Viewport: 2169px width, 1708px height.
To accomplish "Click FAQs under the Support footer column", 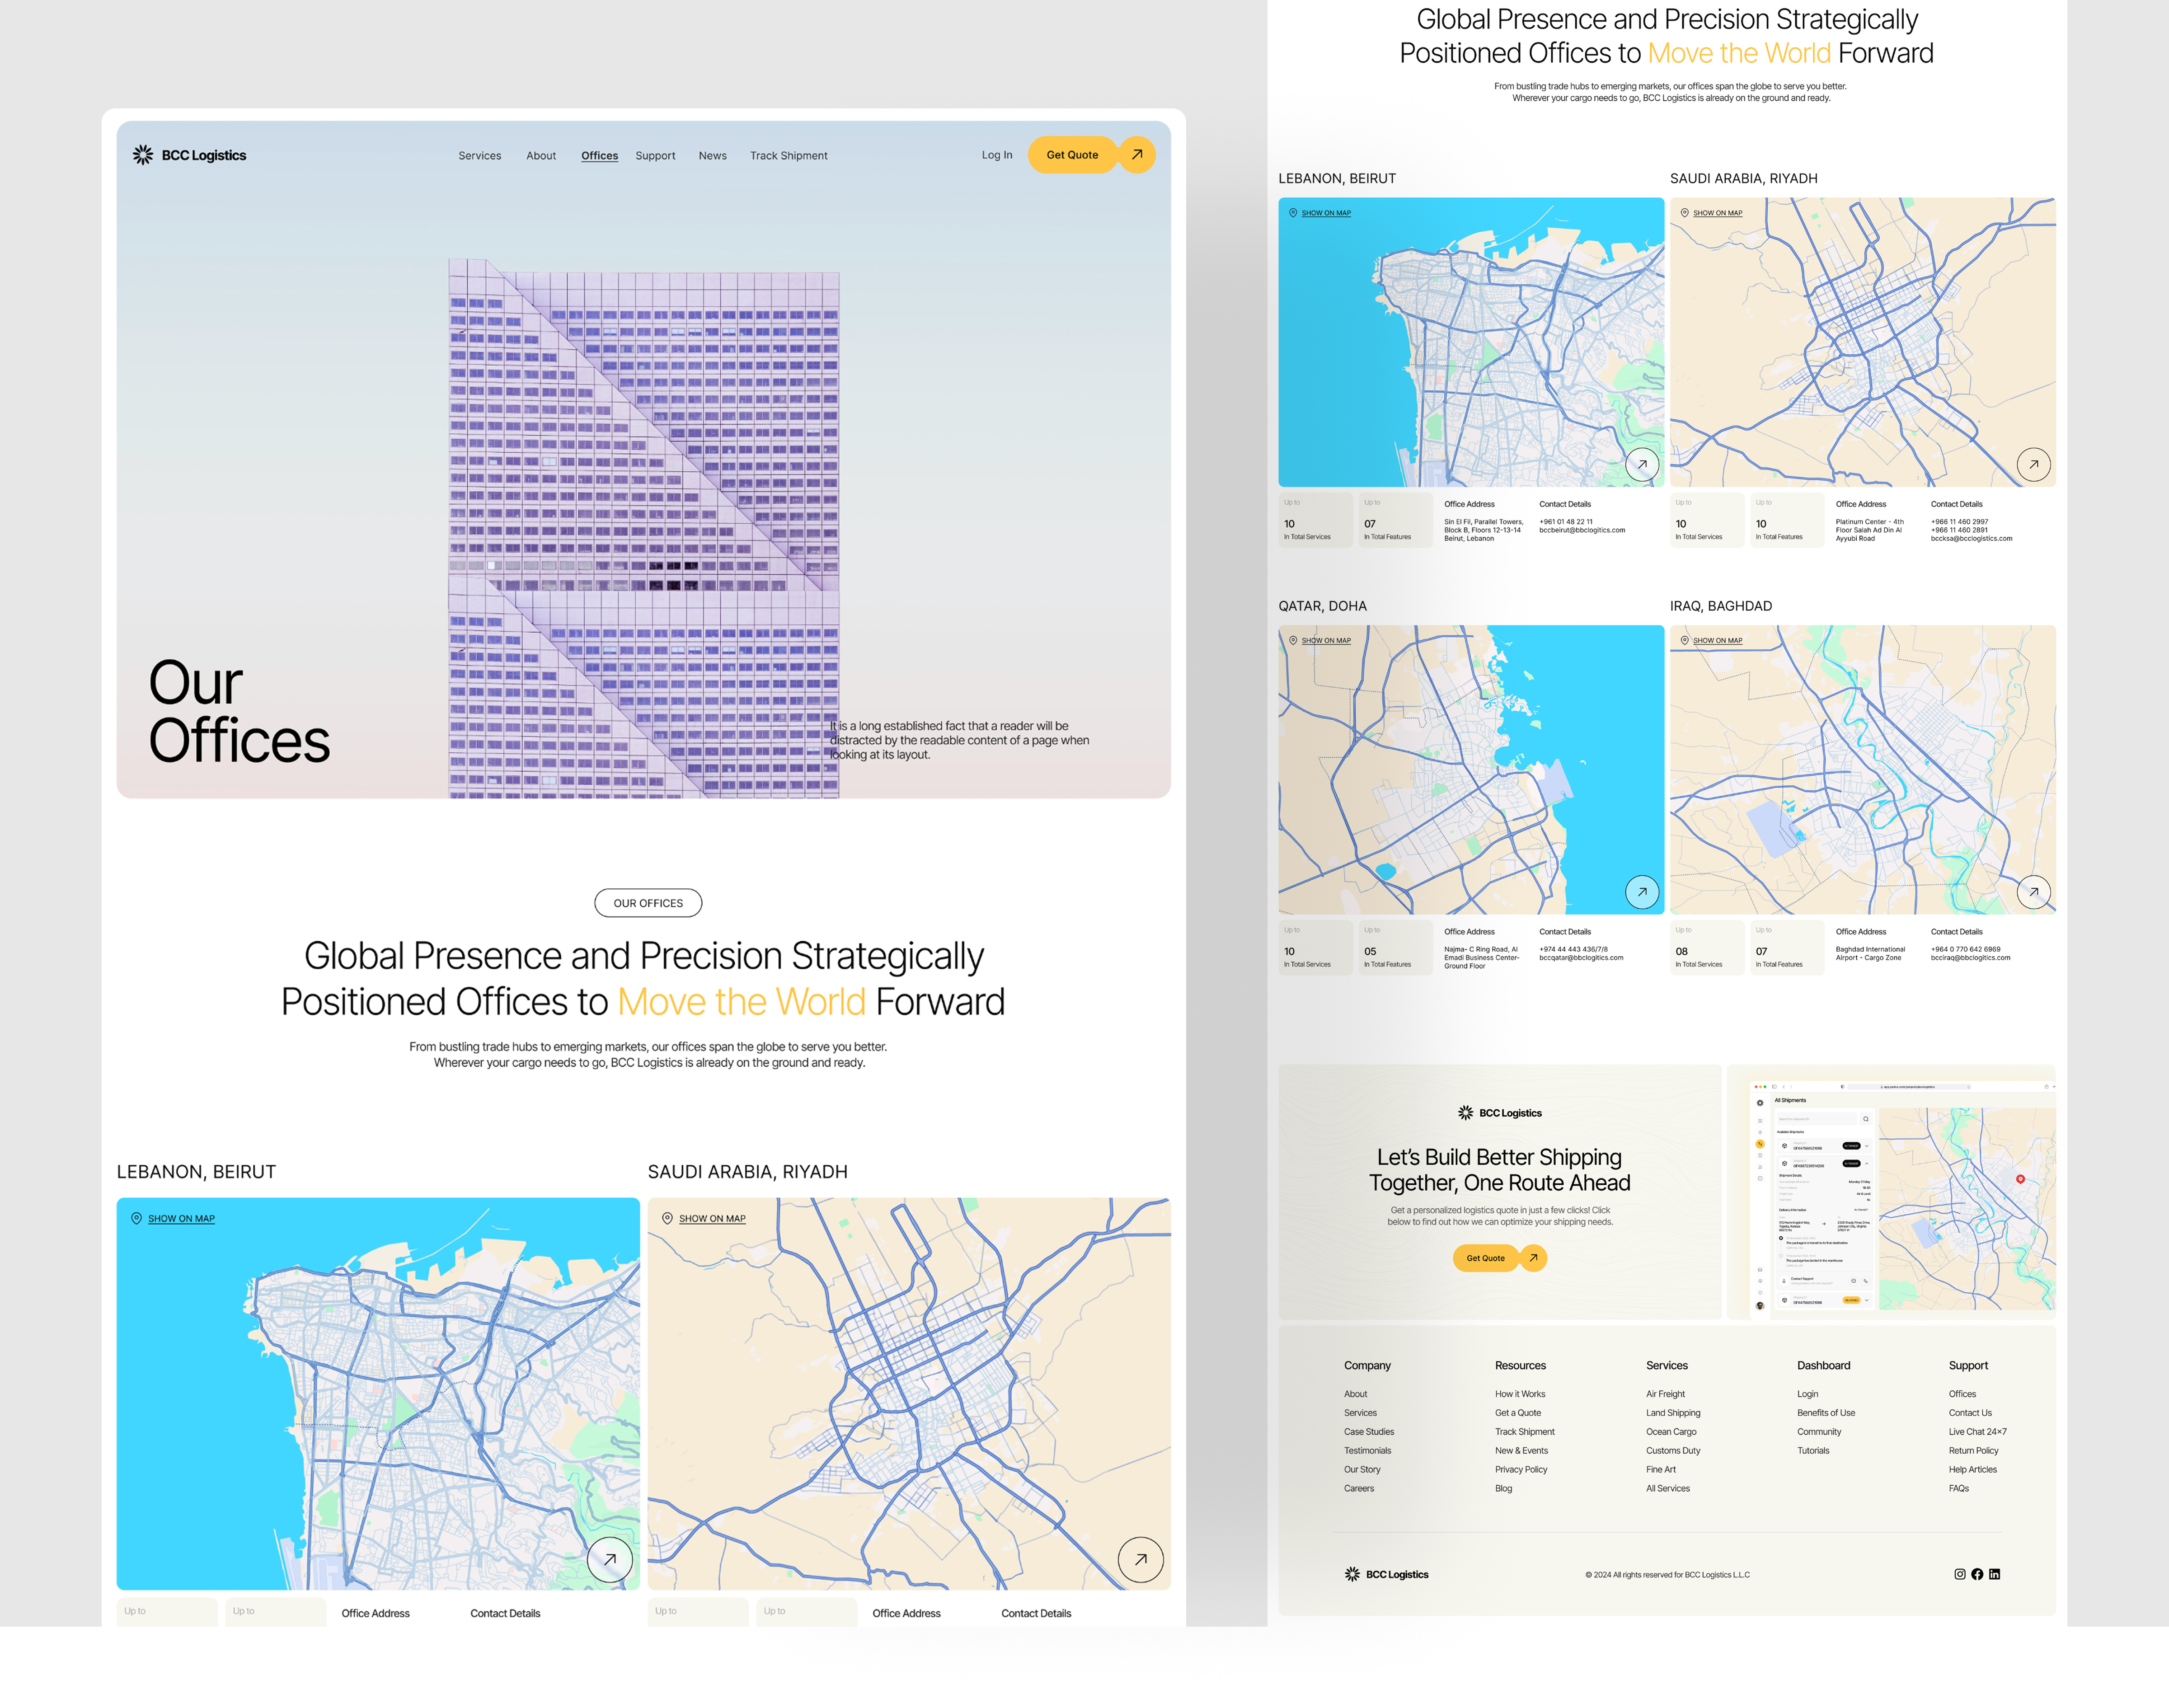I will click(1960, 1488).
